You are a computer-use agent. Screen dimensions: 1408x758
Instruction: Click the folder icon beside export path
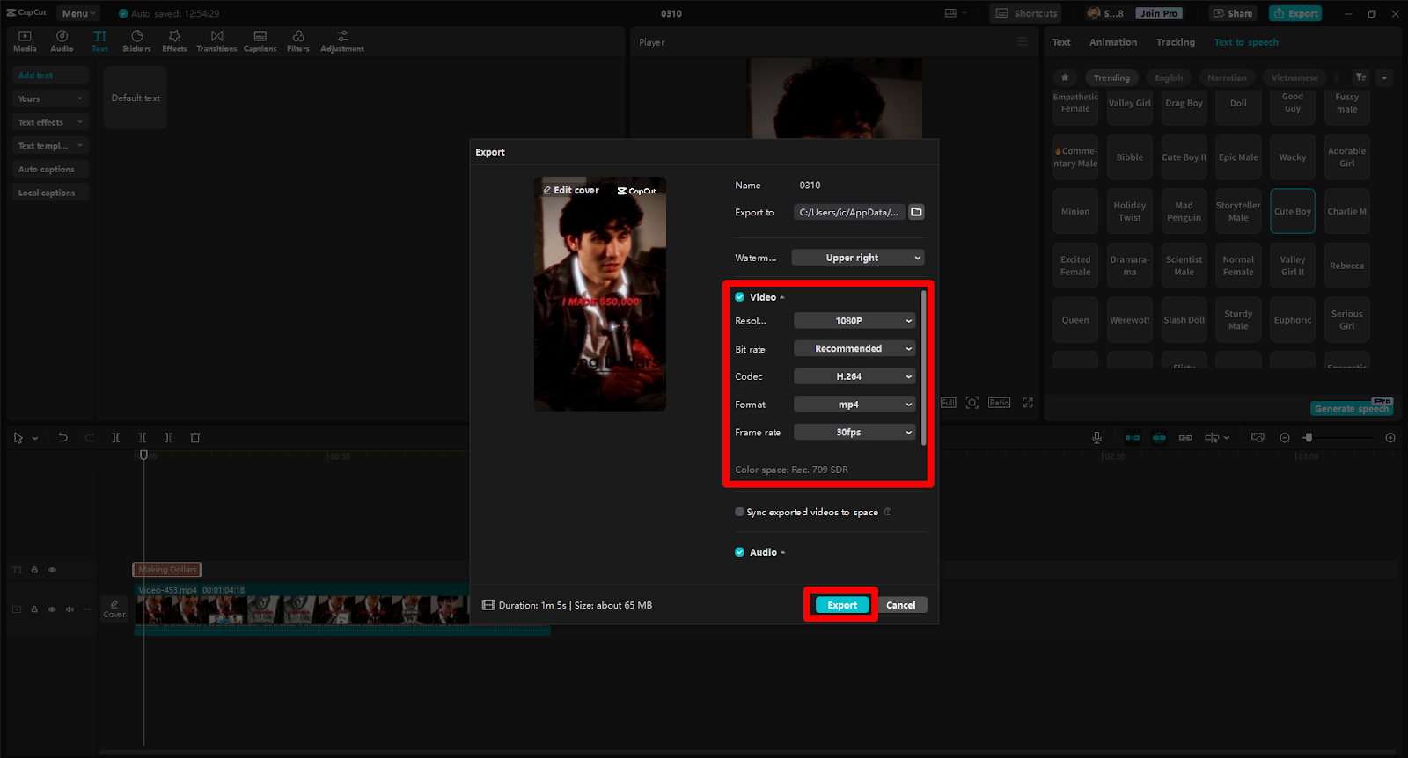point(916,212)
